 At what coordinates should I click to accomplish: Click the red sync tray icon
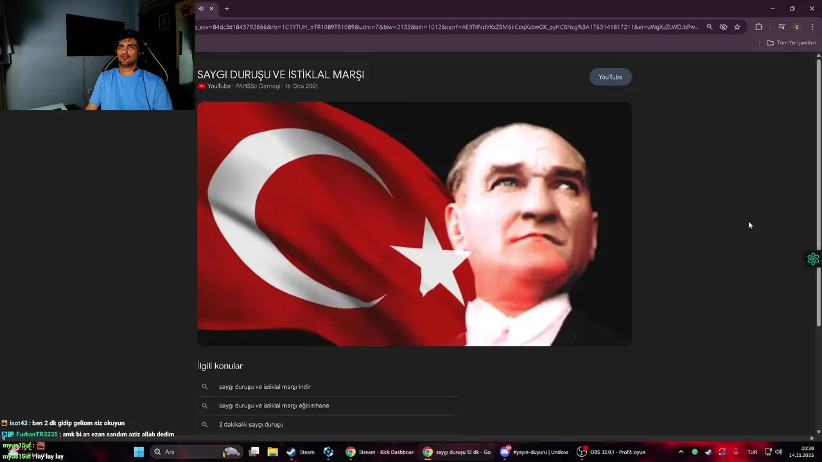coord(722,452)
